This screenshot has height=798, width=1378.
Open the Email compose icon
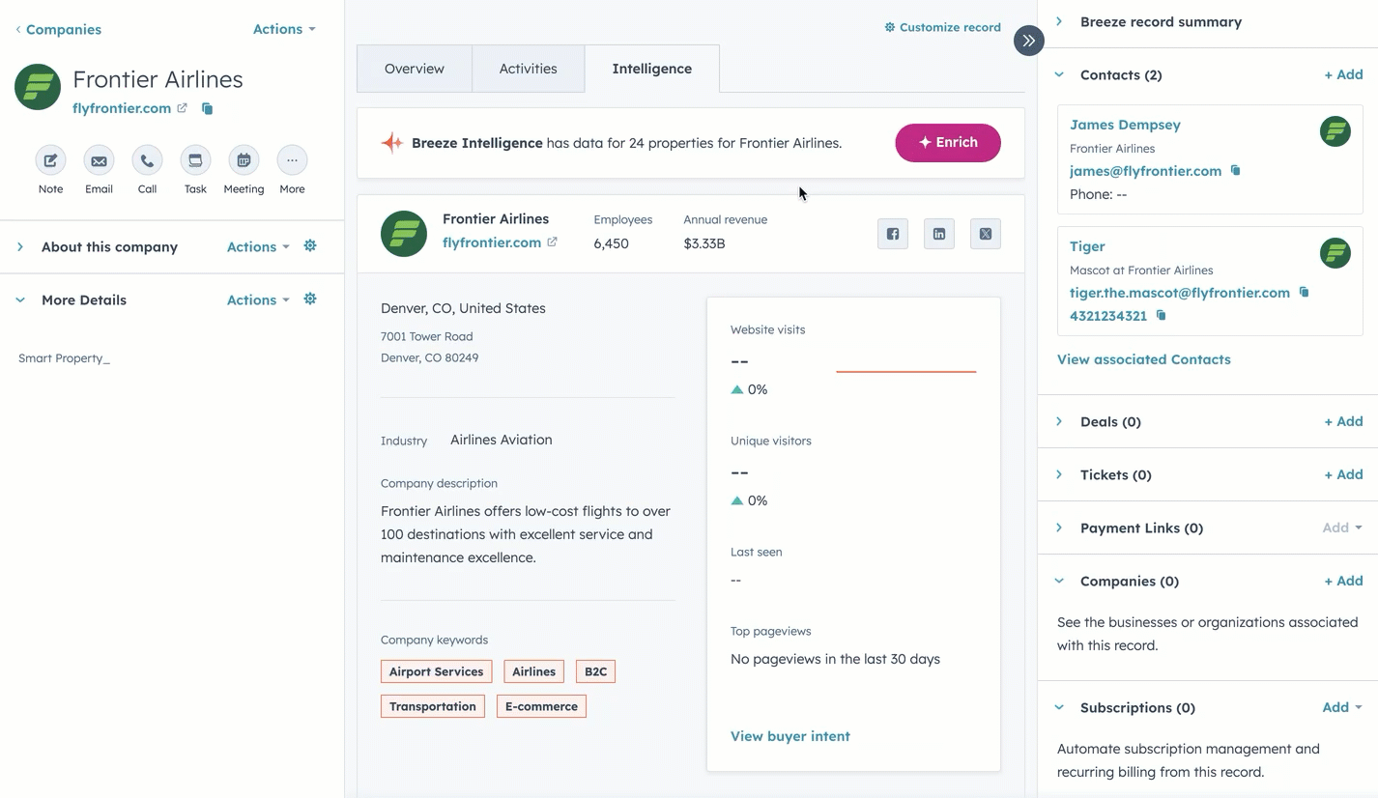pos(99,160)
